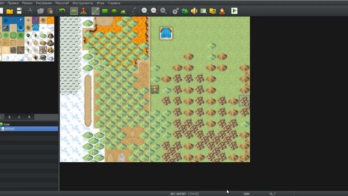Select the Shadow Pen tool
The width and height of the screenshot is (348, 196).
coord(133,11)
